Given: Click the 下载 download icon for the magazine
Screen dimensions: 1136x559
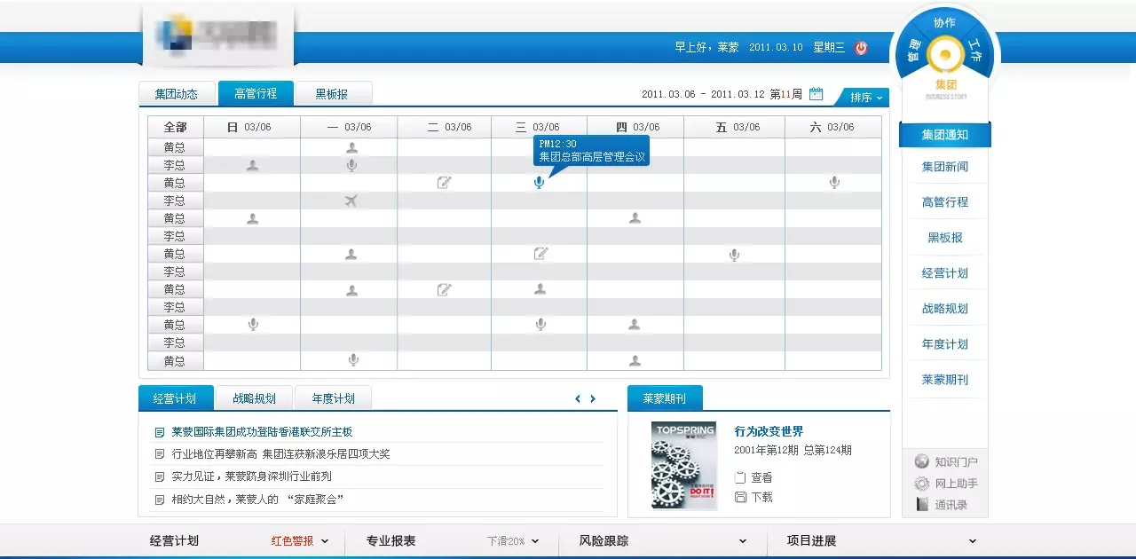Looking at the screenshot, I should click(740, 497).
